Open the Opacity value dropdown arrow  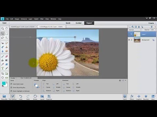[x=156, y=30]
